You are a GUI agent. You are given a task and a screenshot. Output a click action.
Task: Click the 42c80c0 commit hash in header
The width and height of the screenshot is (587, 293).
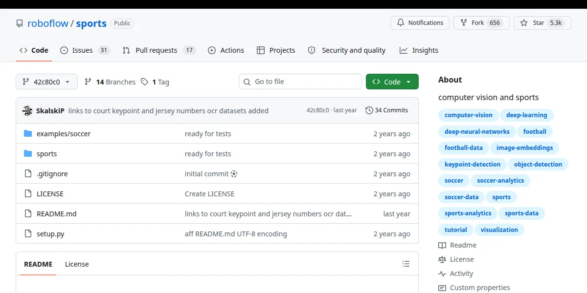pos(317,110)
